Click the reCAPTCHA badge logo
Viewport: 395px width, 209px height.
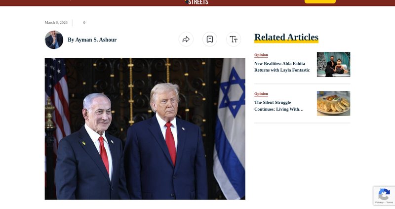[x=384, y=194]
